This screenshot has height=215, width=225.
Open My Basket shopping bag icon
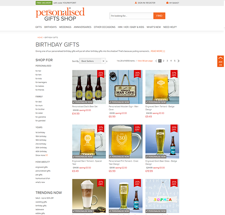(167, 3)
